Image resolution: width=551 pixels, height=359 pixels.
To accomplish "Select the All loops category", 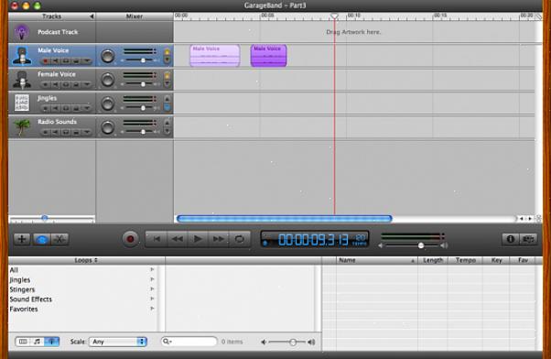I will (x=82, y=270).
